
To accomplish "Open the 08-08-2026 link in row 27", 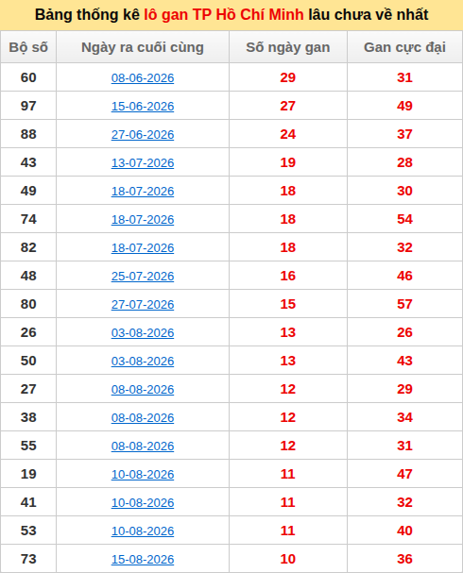I will pyautogui.click(x=143, y=390).
